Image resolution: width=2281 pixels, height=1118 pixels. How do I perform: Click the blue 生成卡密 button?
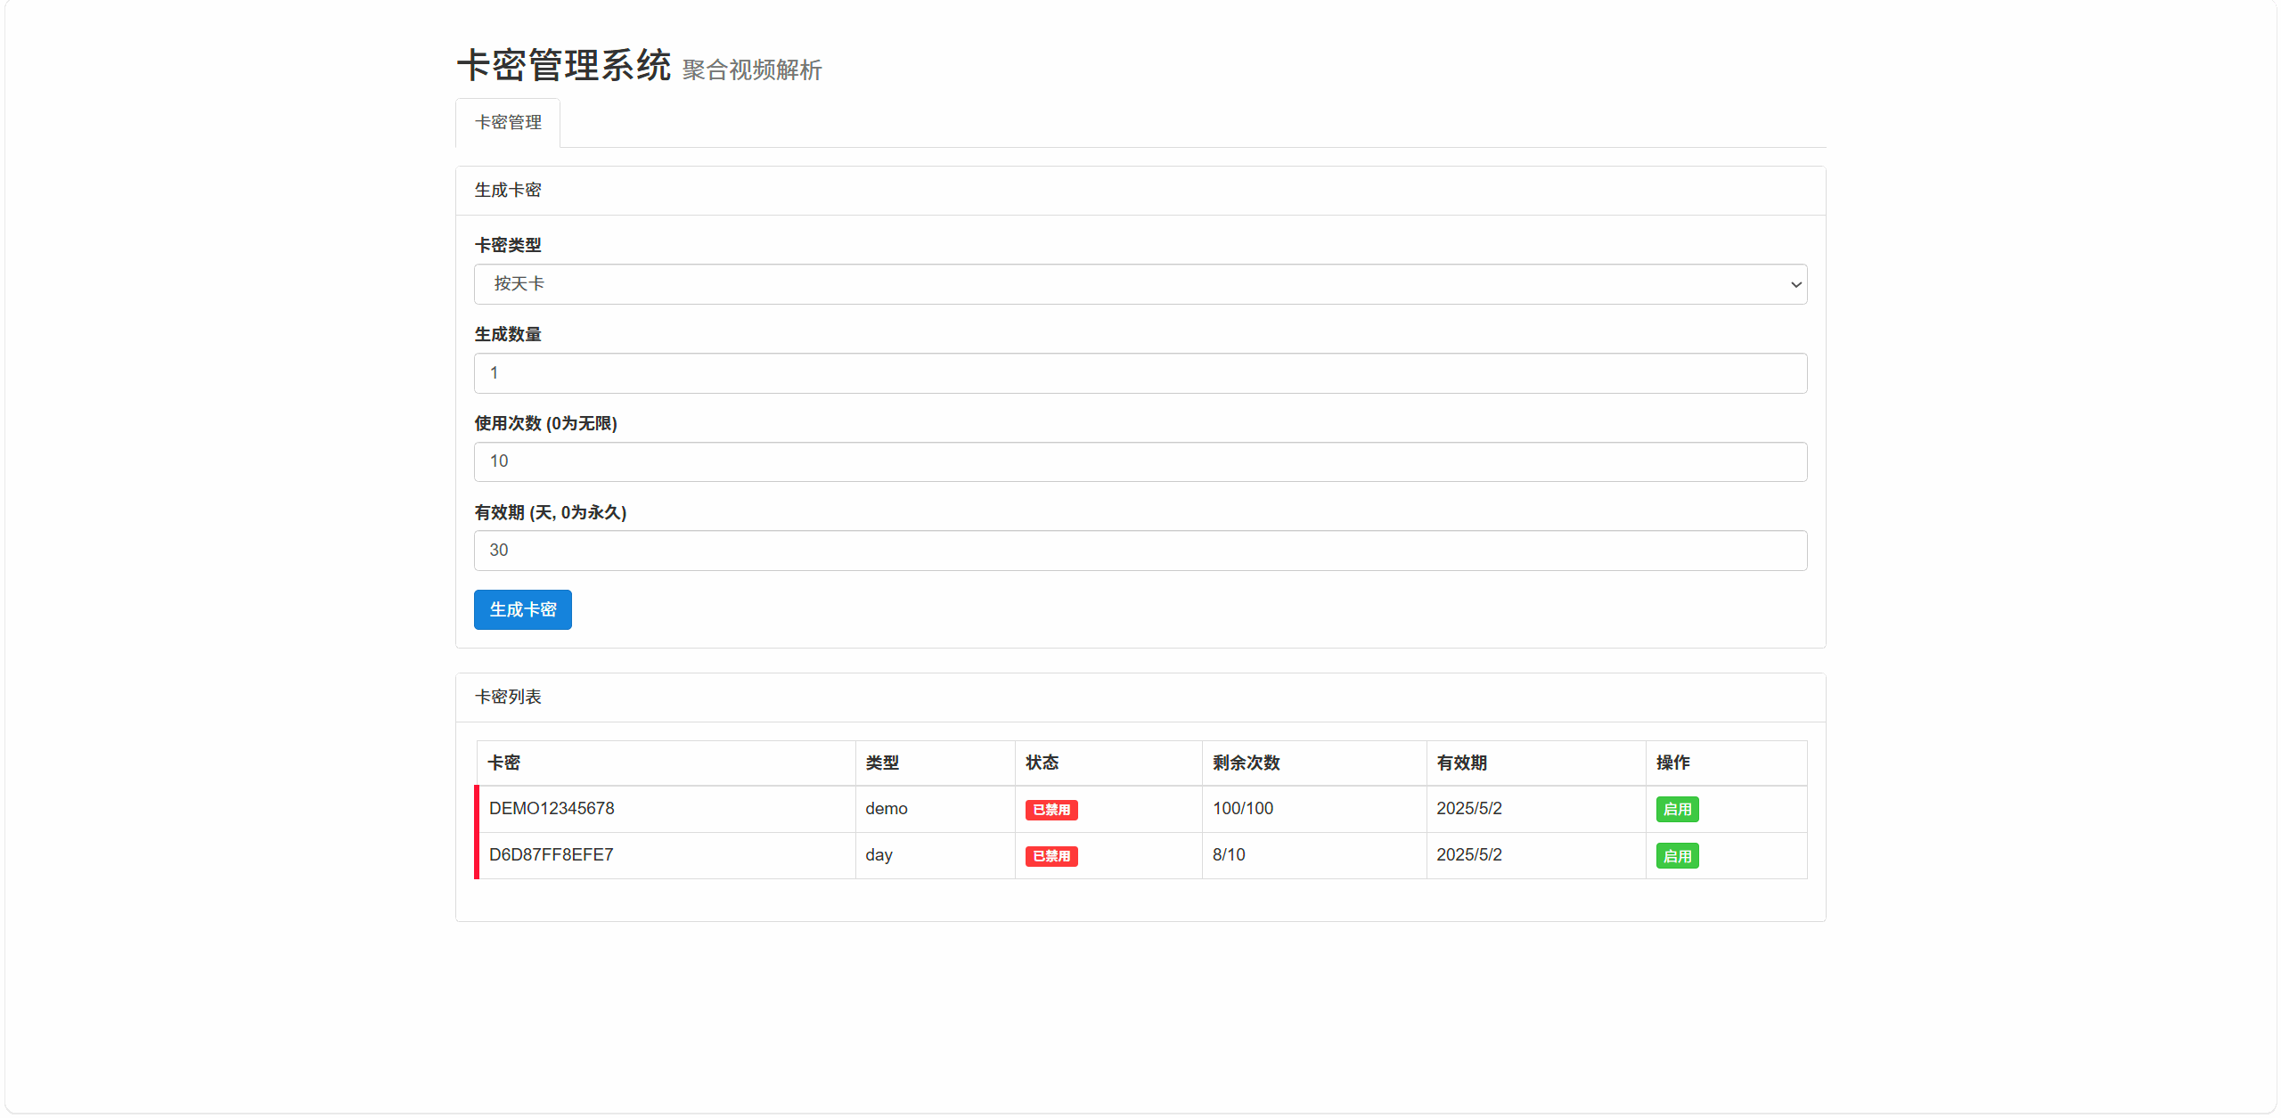pos(522,609)
